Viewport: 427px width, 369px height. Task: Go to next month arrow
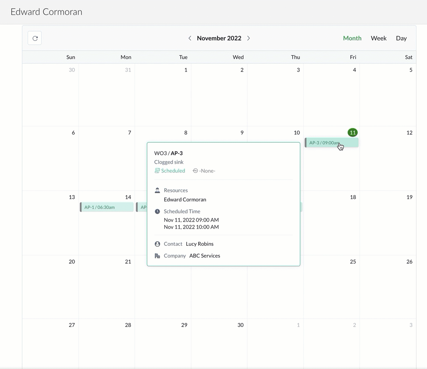pyautogui.click(x=249, y=38)
